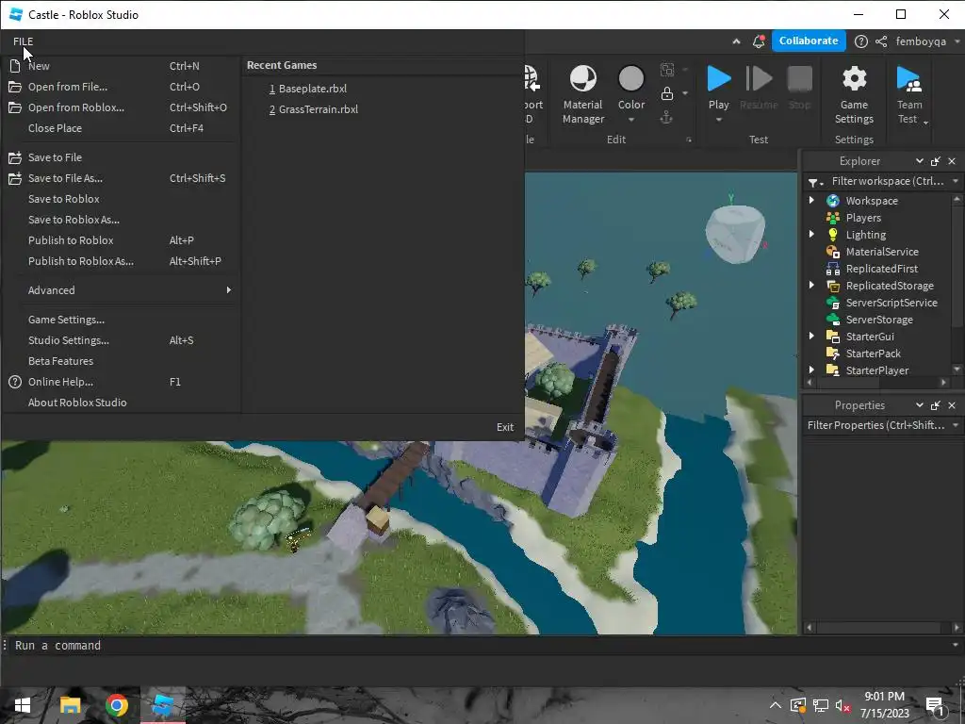This screenshot has height=724, width=965.
Task: Expand the StarterPlayer tree node
Action: [811, 370]
